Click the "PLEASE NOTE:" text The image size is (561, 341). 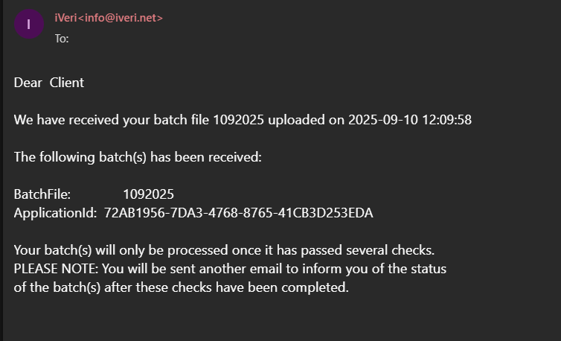click(x=56, y=269)
